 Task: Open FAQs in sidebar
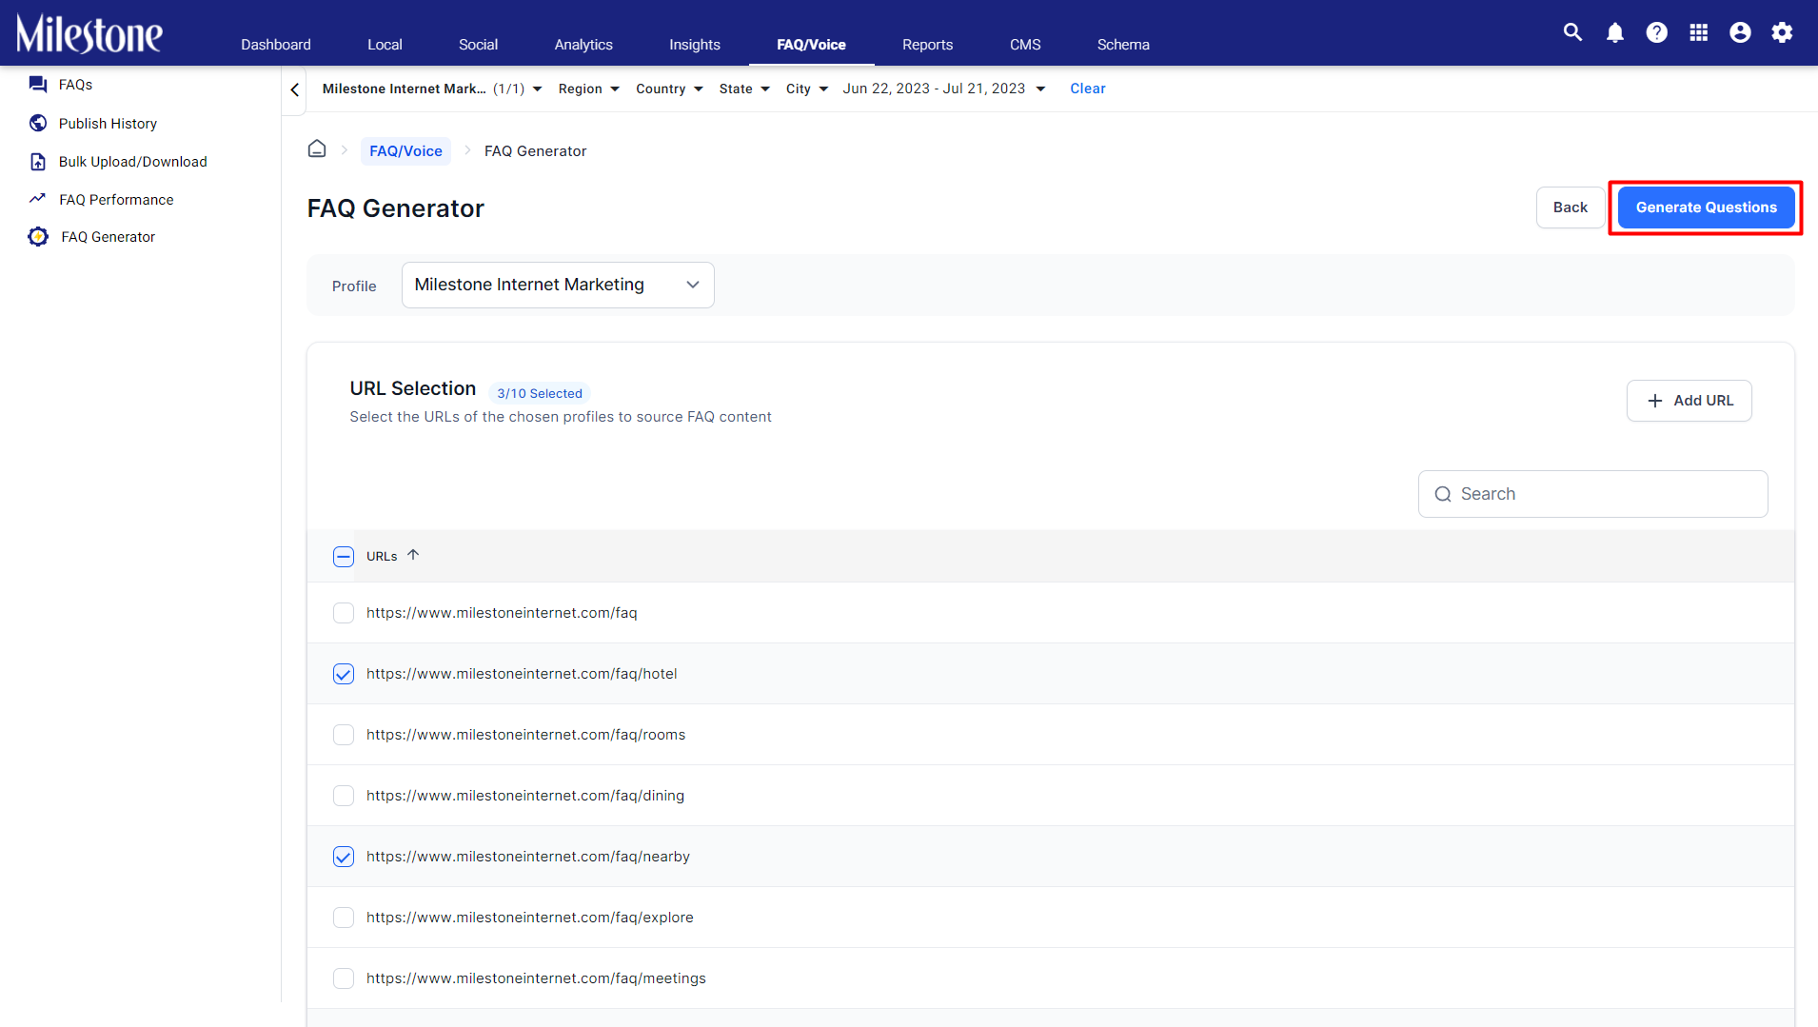click(x=75, y=85)
